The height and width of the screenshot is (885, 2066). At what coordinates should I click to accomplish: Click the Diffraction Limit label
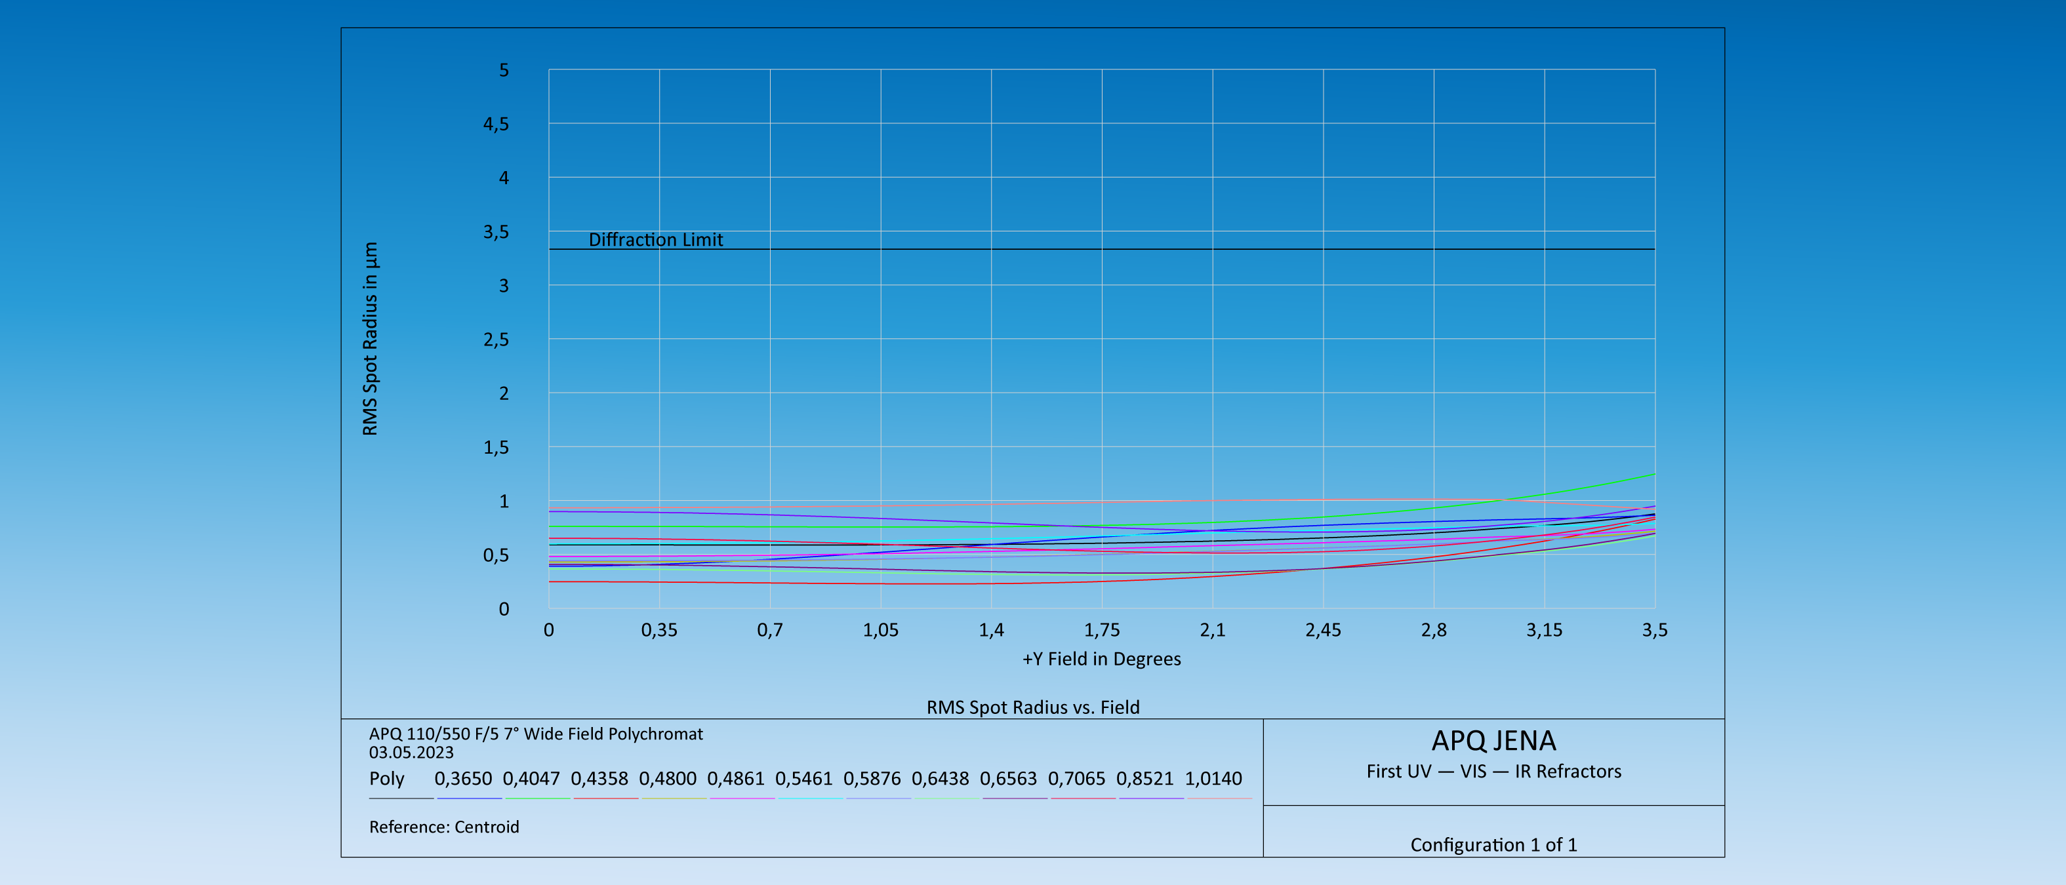(x=655, y=240)
